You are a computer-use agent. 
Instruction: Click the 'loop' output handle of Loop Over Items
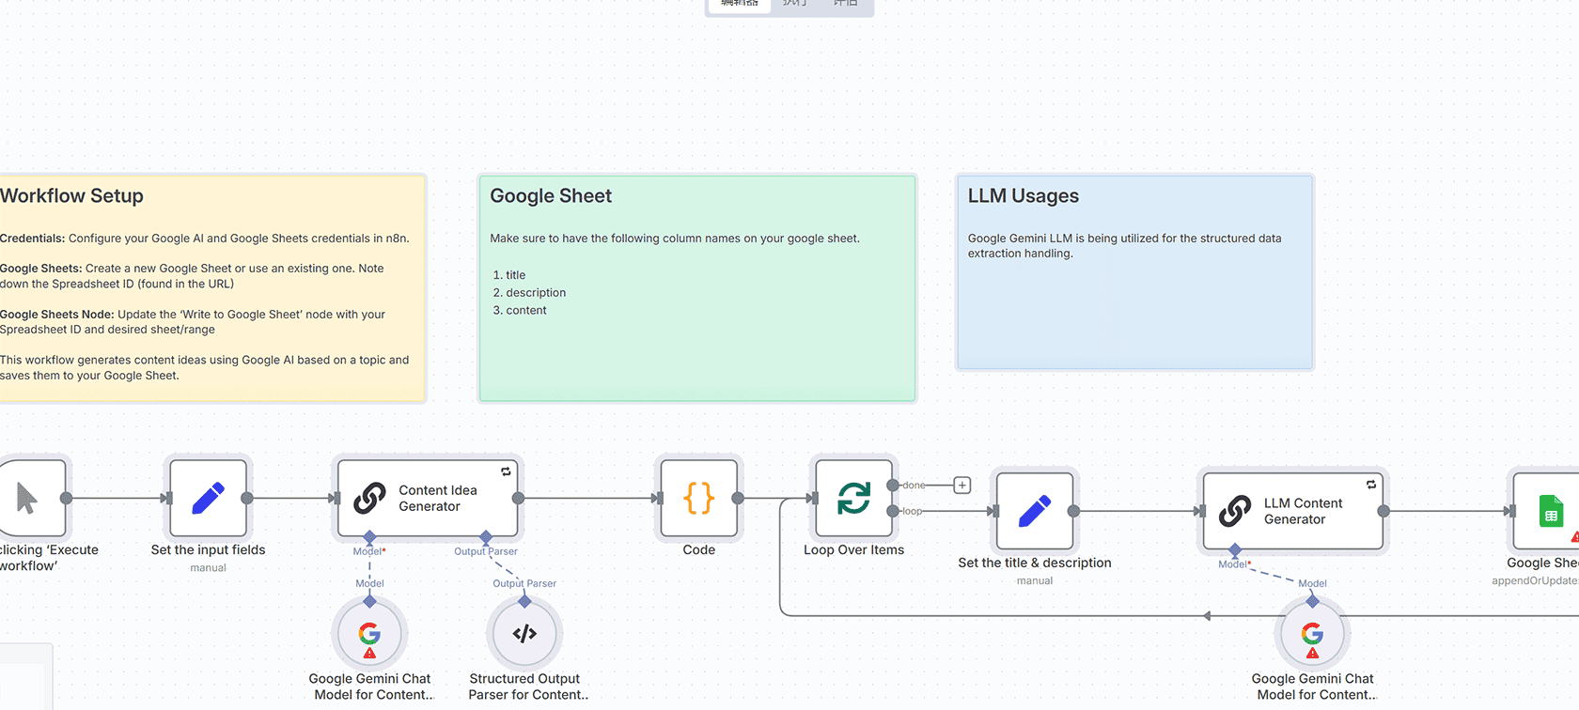(x=892, y=511)
